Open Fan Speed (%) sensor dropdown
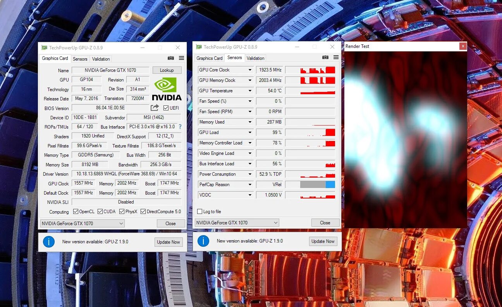 point(250,101)
